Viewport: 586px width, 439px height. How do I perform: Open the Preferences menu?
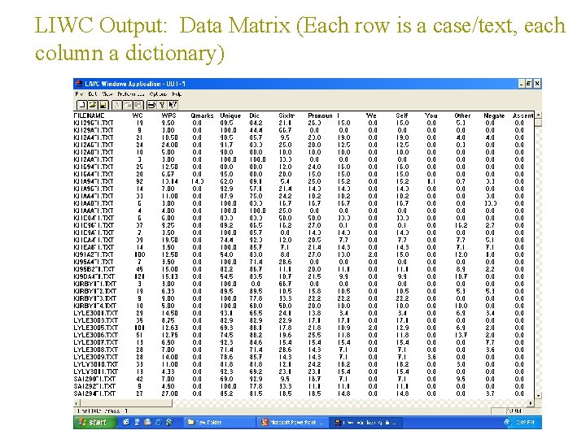(x=130, y=94)
